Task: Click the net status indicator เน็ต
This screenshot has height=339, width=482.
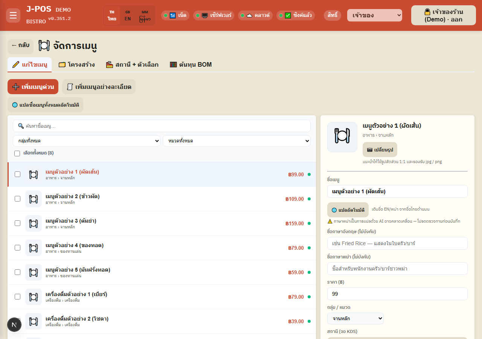Action: click(x=175, y=15)
